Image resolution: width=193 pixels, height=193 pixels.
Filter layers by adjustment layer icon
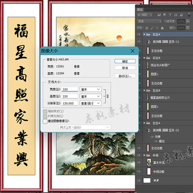pyautogui.click(x=165, y=15)
